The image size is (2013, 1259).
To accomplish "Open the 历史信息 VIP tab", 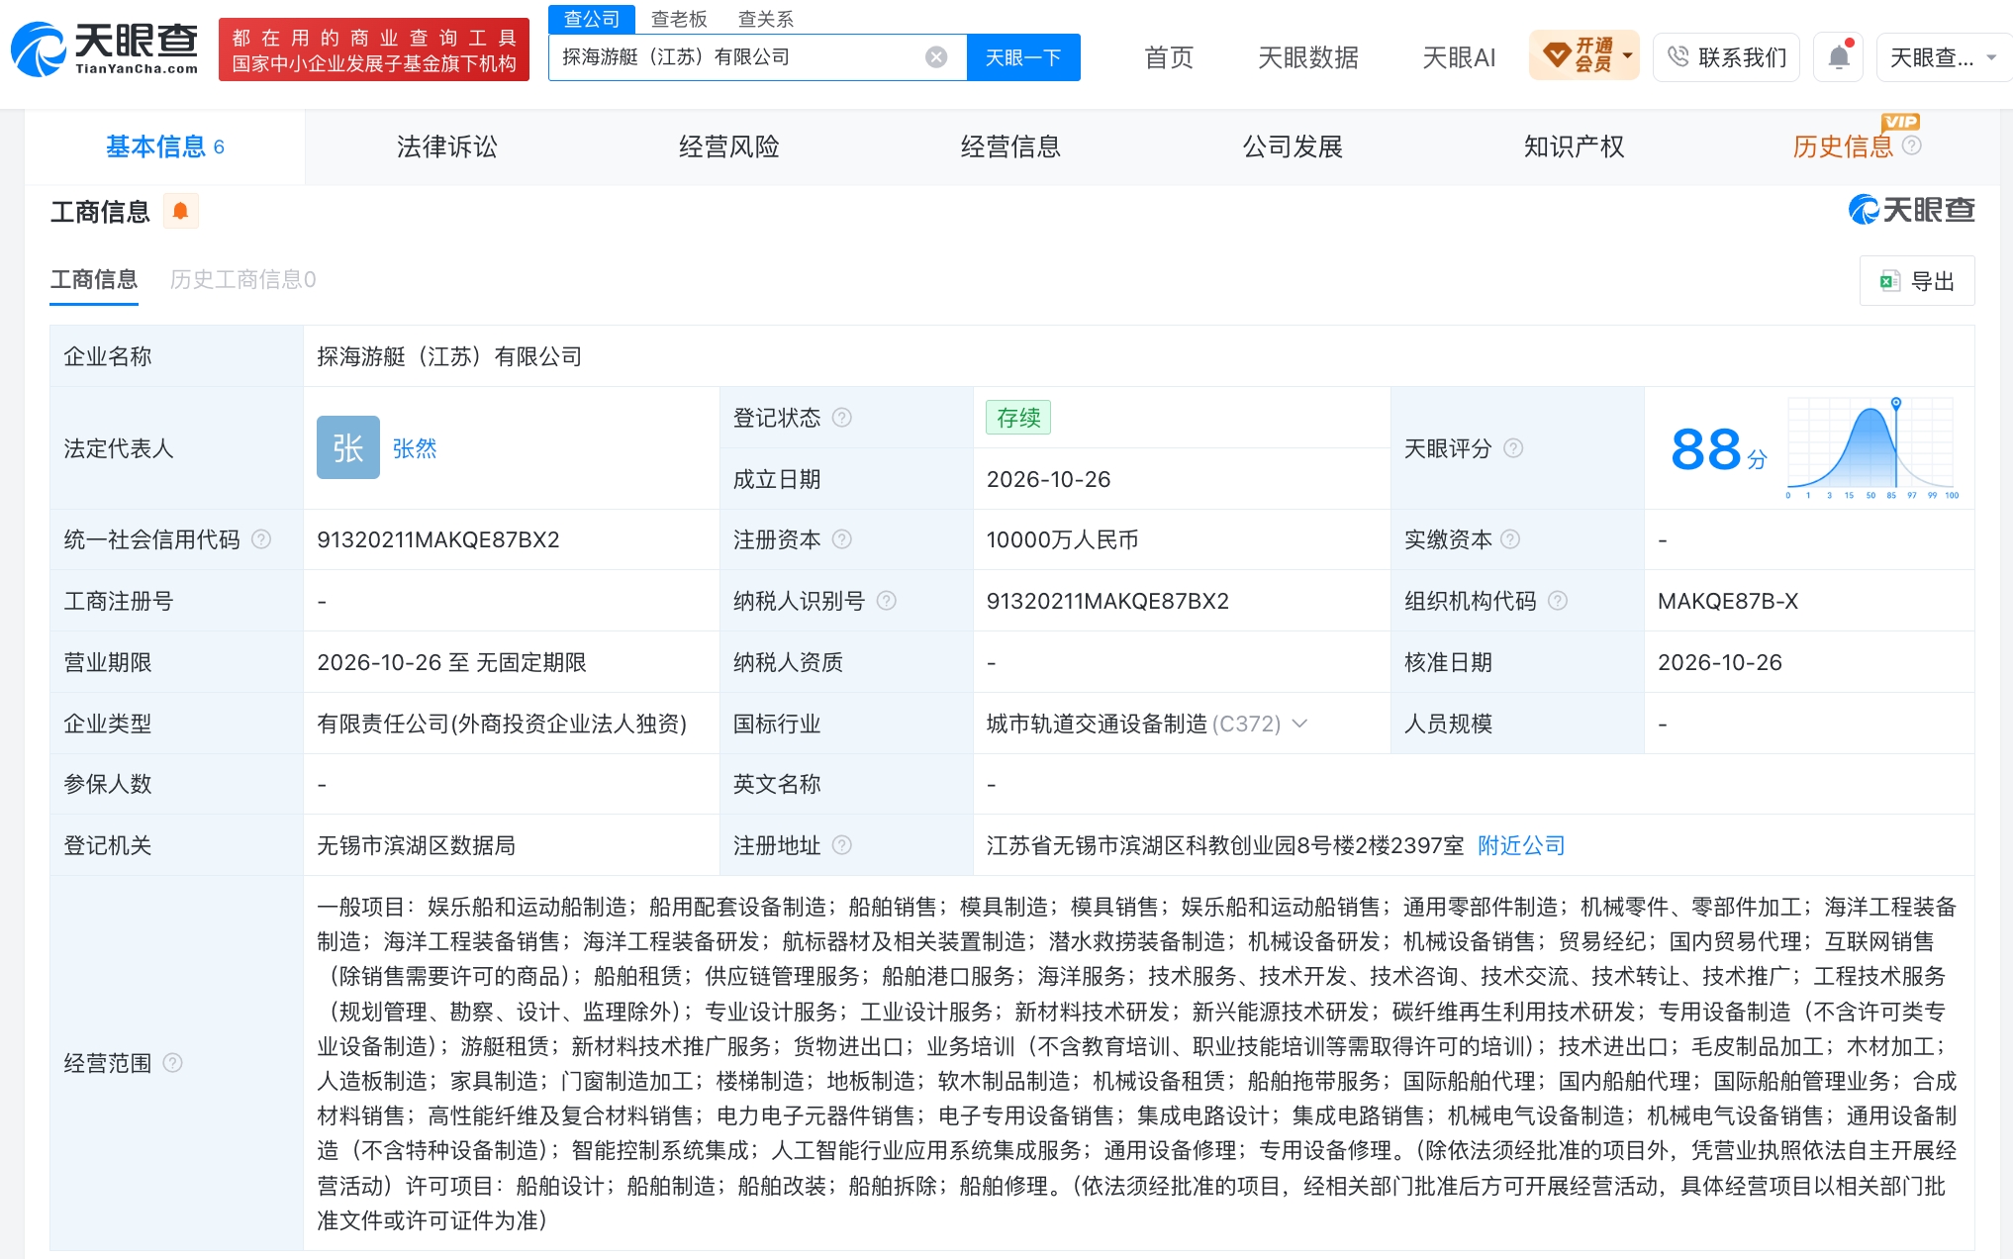I will click(x=1843, y=146).
